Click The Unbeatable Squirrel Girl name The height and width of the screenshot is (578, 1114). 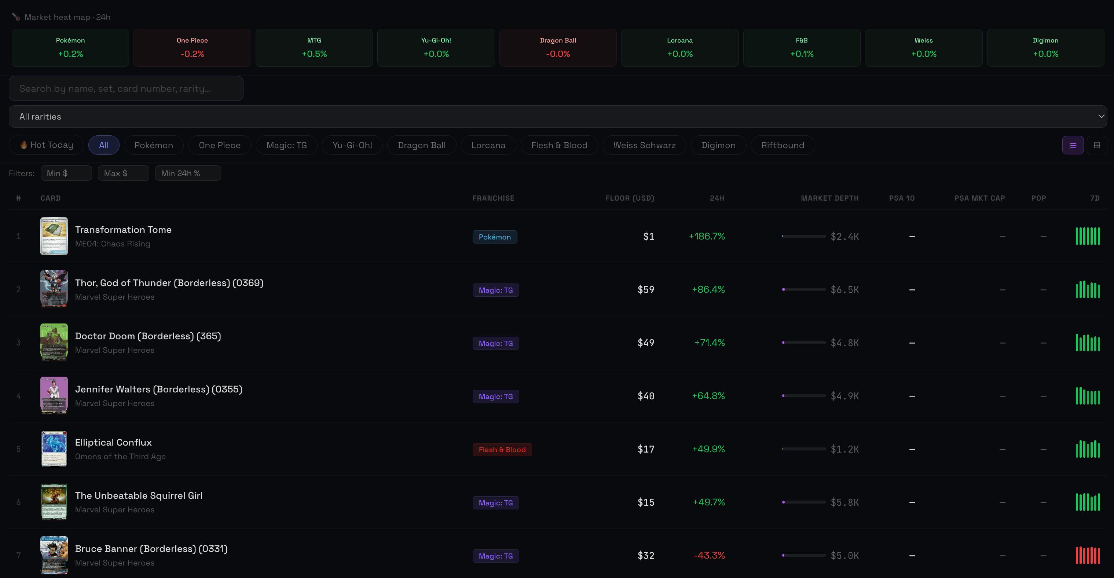click(x=139, y=496)
